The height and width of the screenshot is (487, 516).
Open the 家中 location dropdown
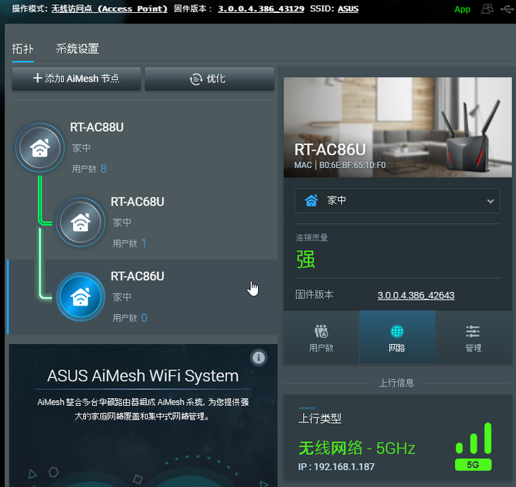(x=397, y=201)
